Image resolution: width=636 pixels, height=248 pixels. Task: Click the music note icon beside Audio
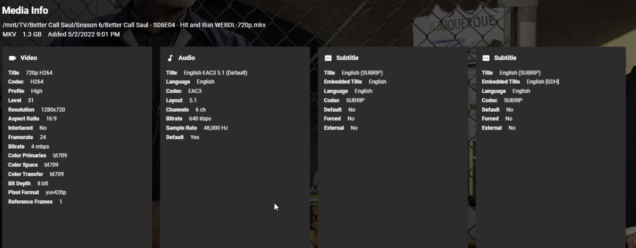(170, 58)
